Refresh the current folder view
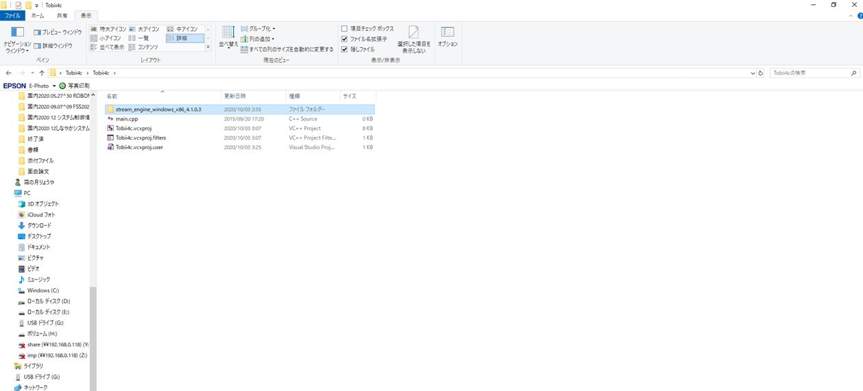Screen dimensions: 863x391 pyautogui.click(x=760, y=73)
